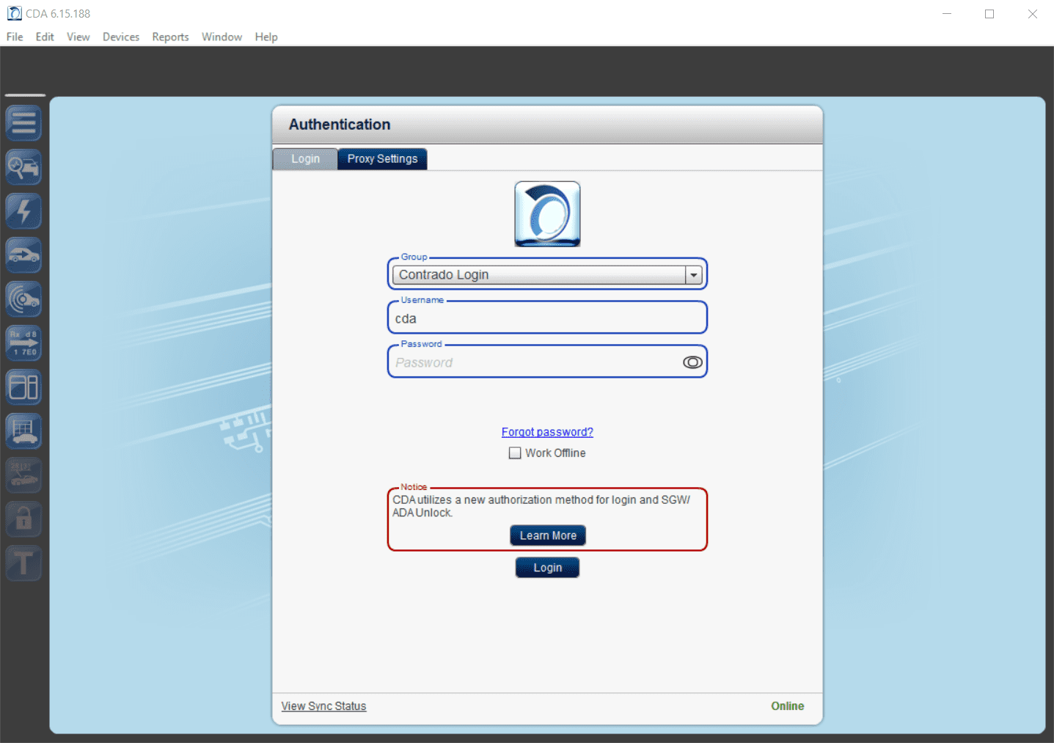Click the Online status text

(787, 706)
